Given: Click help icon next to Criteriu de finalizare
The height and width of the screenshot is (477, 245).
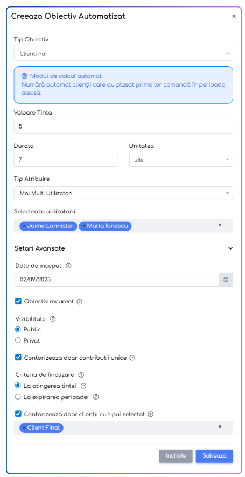Looking at the screenshot, I should (81, 374).
